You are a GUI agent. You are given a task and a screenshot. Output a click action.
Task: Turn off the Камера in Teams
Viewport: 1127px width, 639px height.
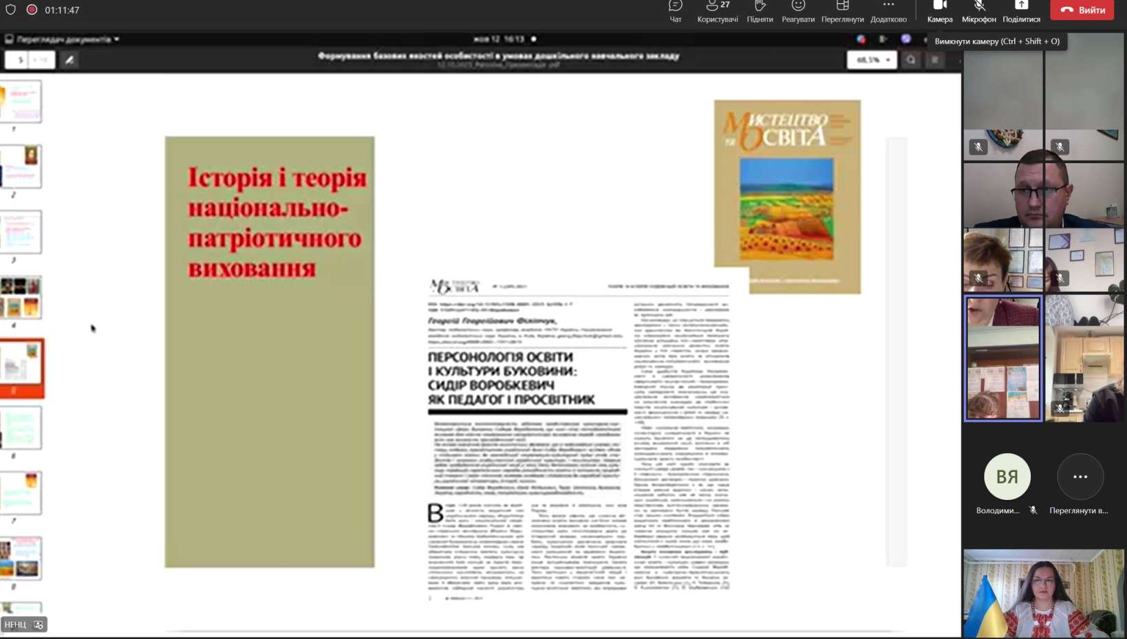pos(940,12)
